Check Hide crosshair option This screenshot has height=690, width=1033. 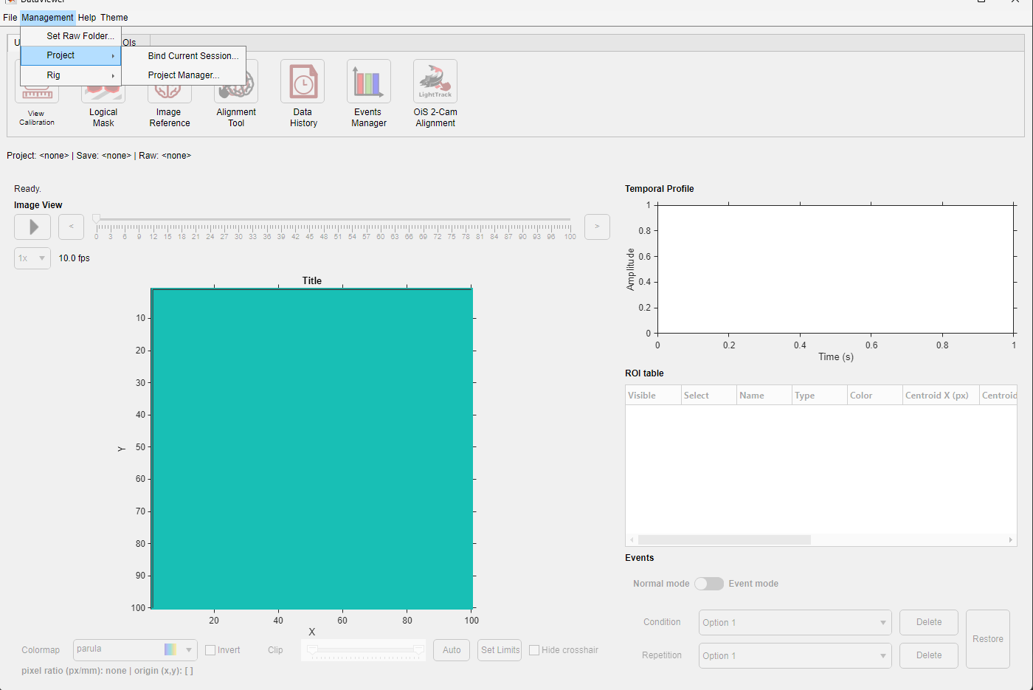pyautogui.click(x=534, y=650)
